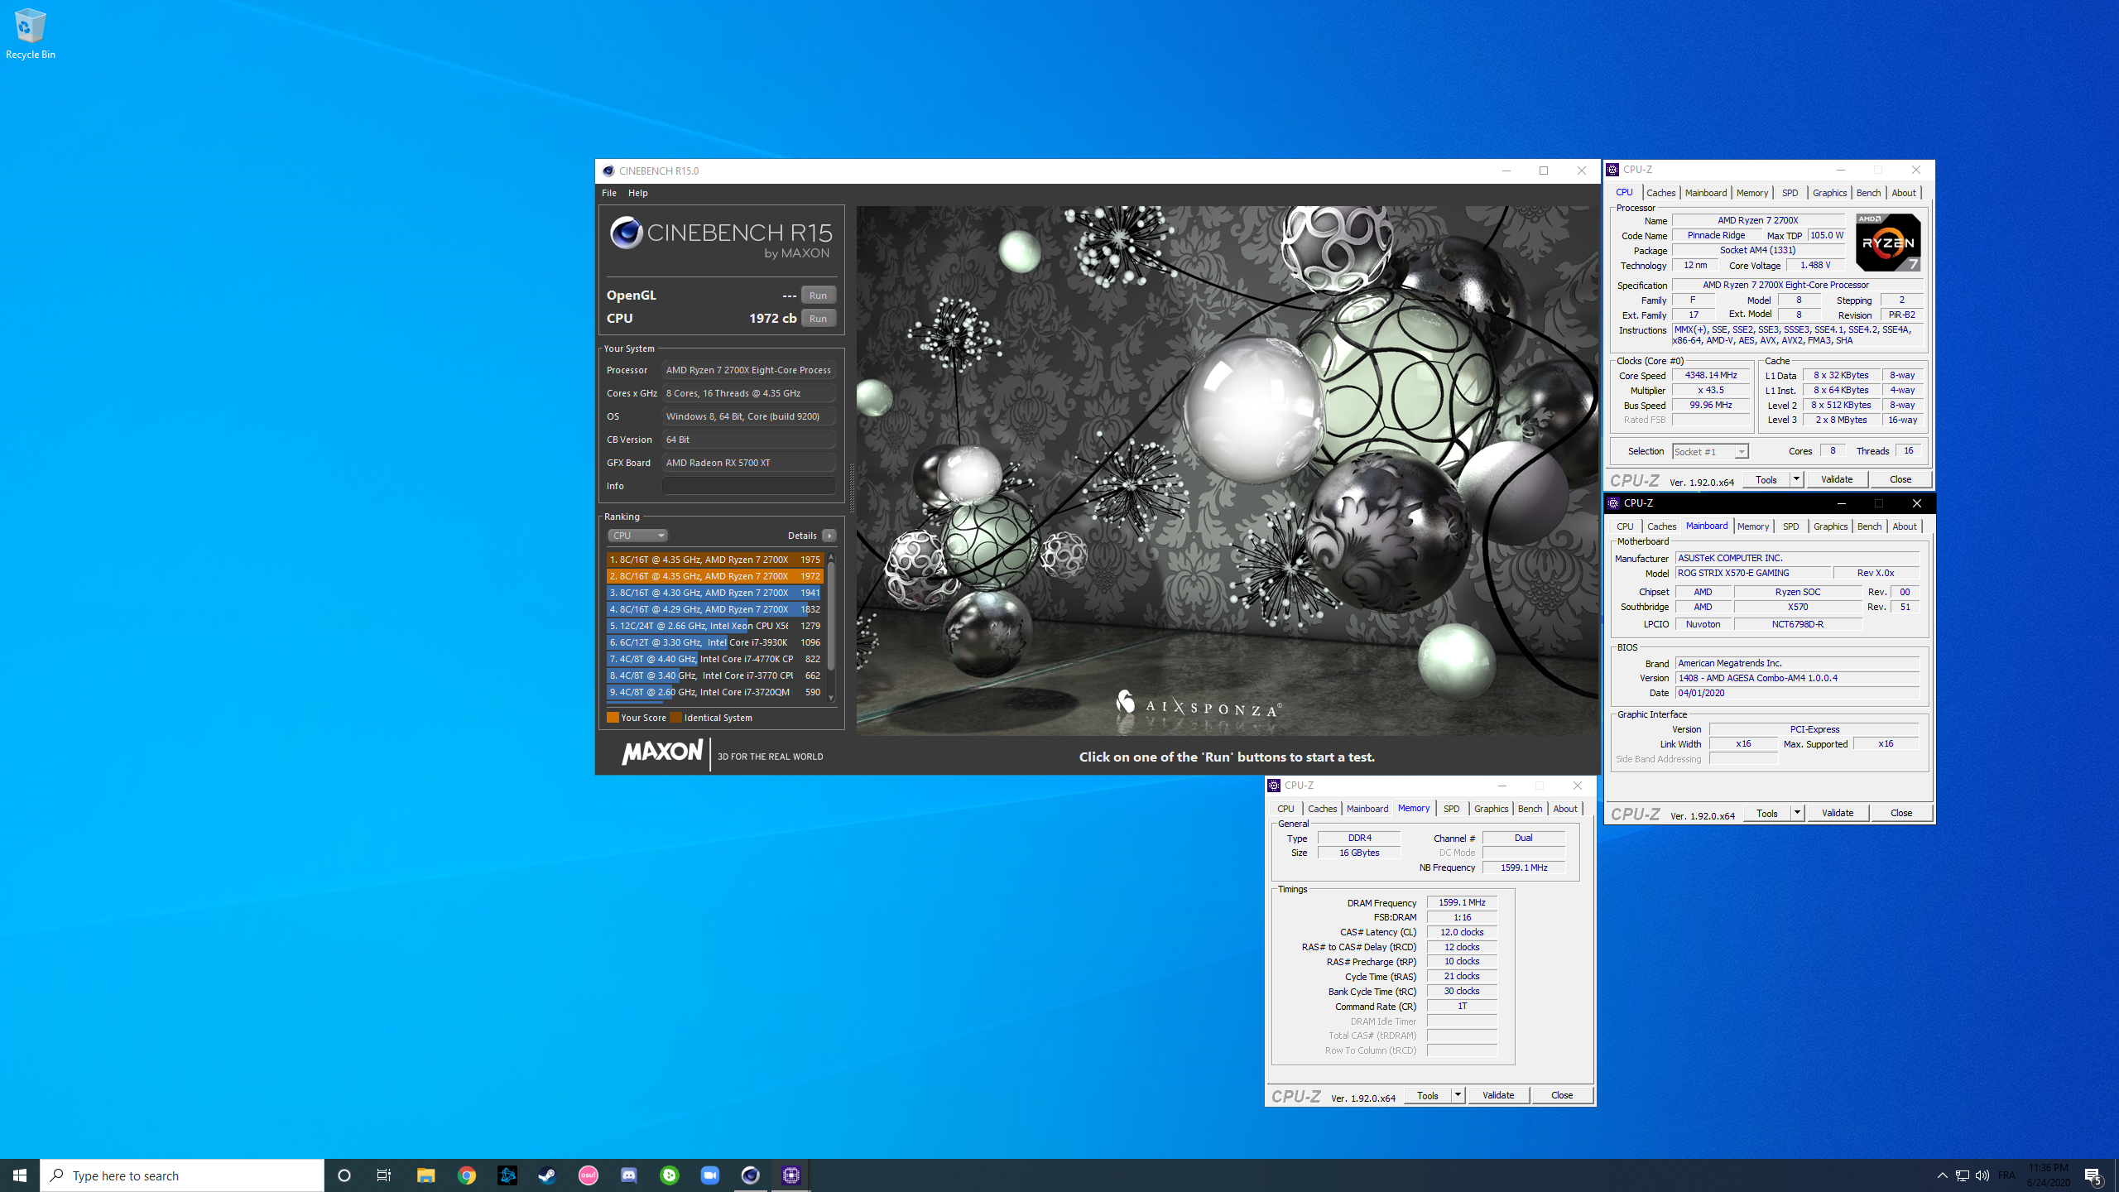Switch to CPU-Z taskbar icon
The width and height of the screenshot is (2119, 1192).
[x=790, y=1175]
